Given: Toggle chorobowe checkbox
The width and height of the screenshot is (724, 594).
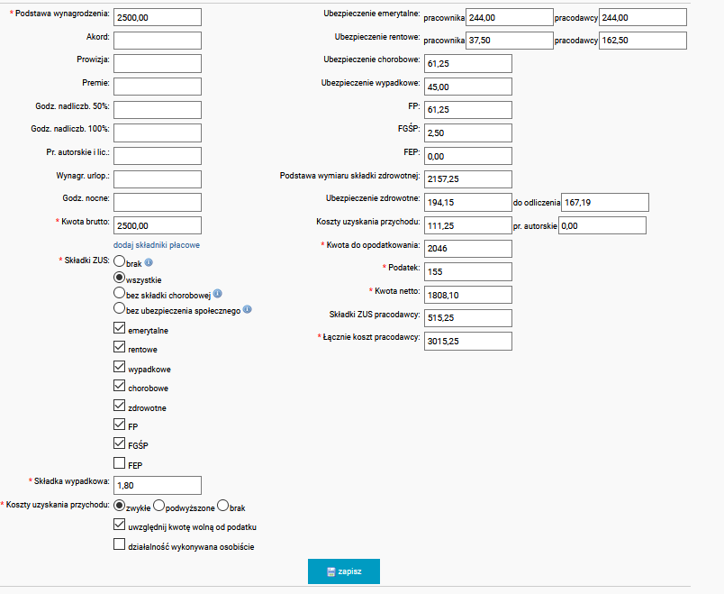Looking at the screenshot, I should (119, 386).
